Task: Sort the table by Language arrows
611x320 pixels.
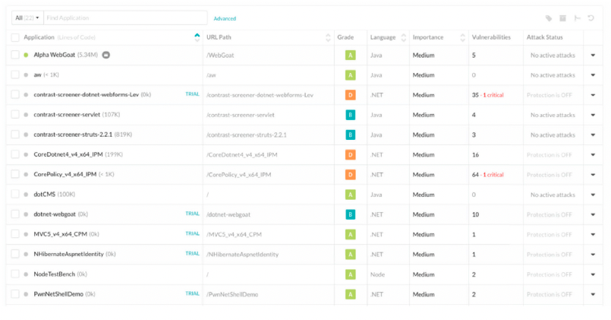Action: coord(402,37)
